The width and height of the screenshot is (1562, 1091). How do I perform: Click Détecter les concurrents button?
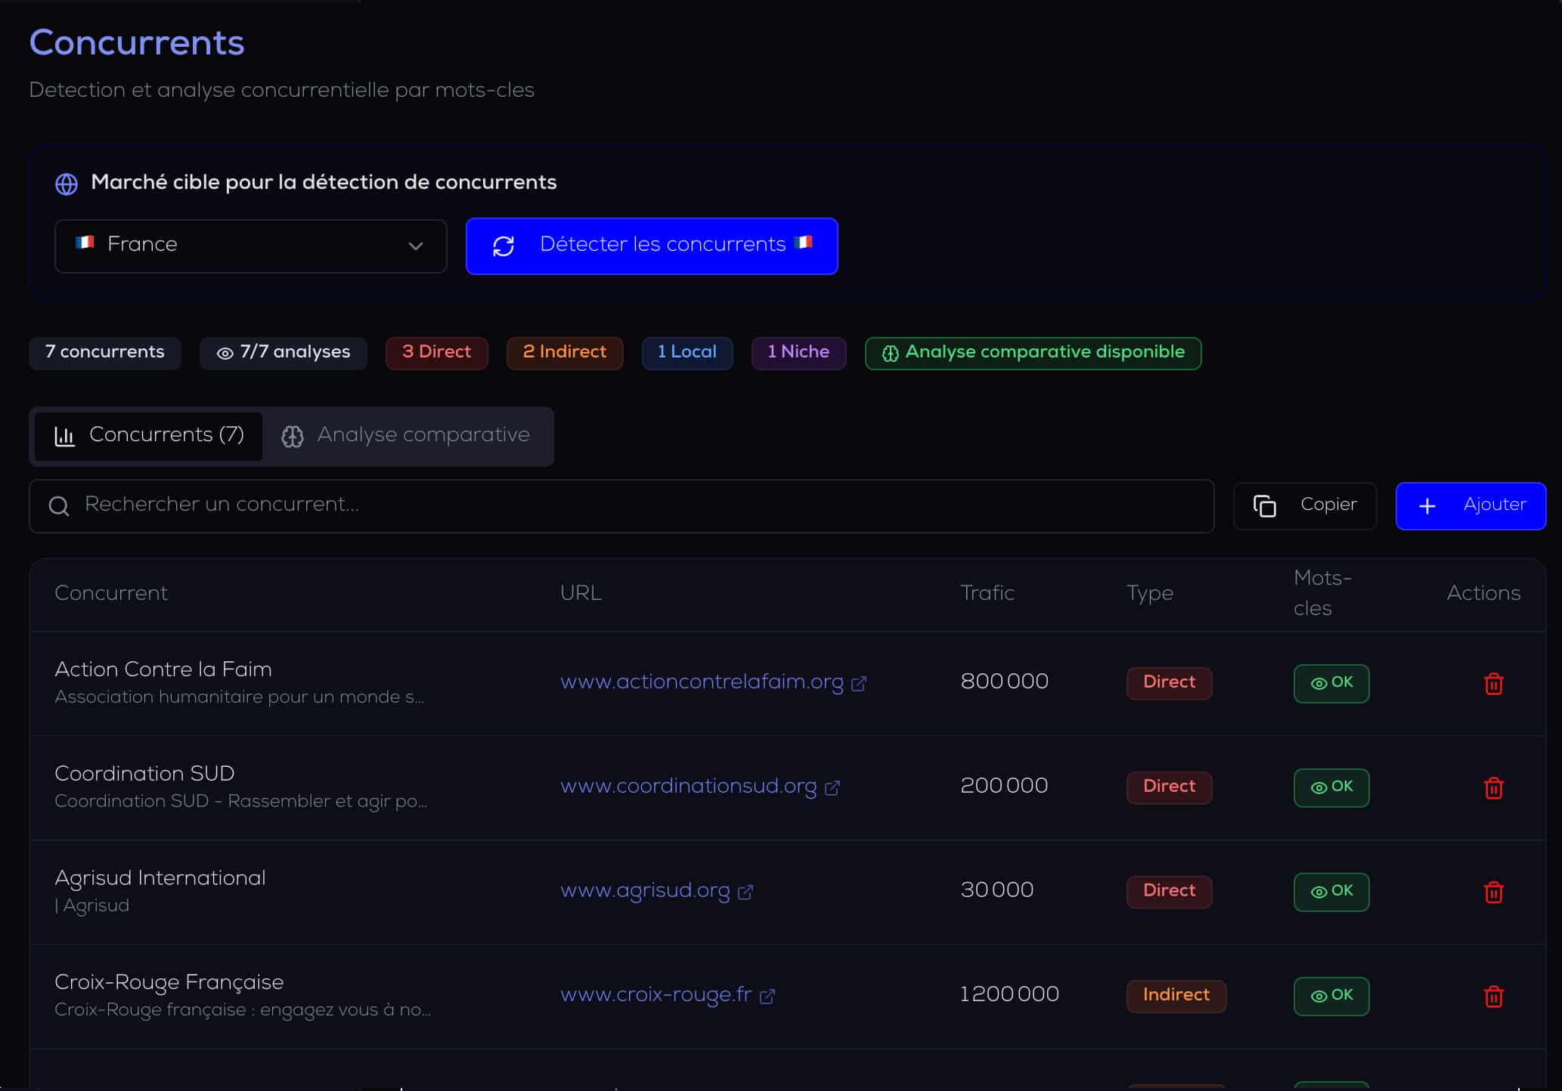click(x=652, y=246)
